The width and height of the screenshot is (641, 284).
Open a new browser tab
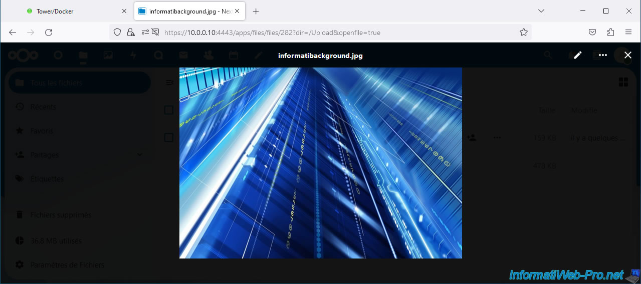(x=256, y=11)
